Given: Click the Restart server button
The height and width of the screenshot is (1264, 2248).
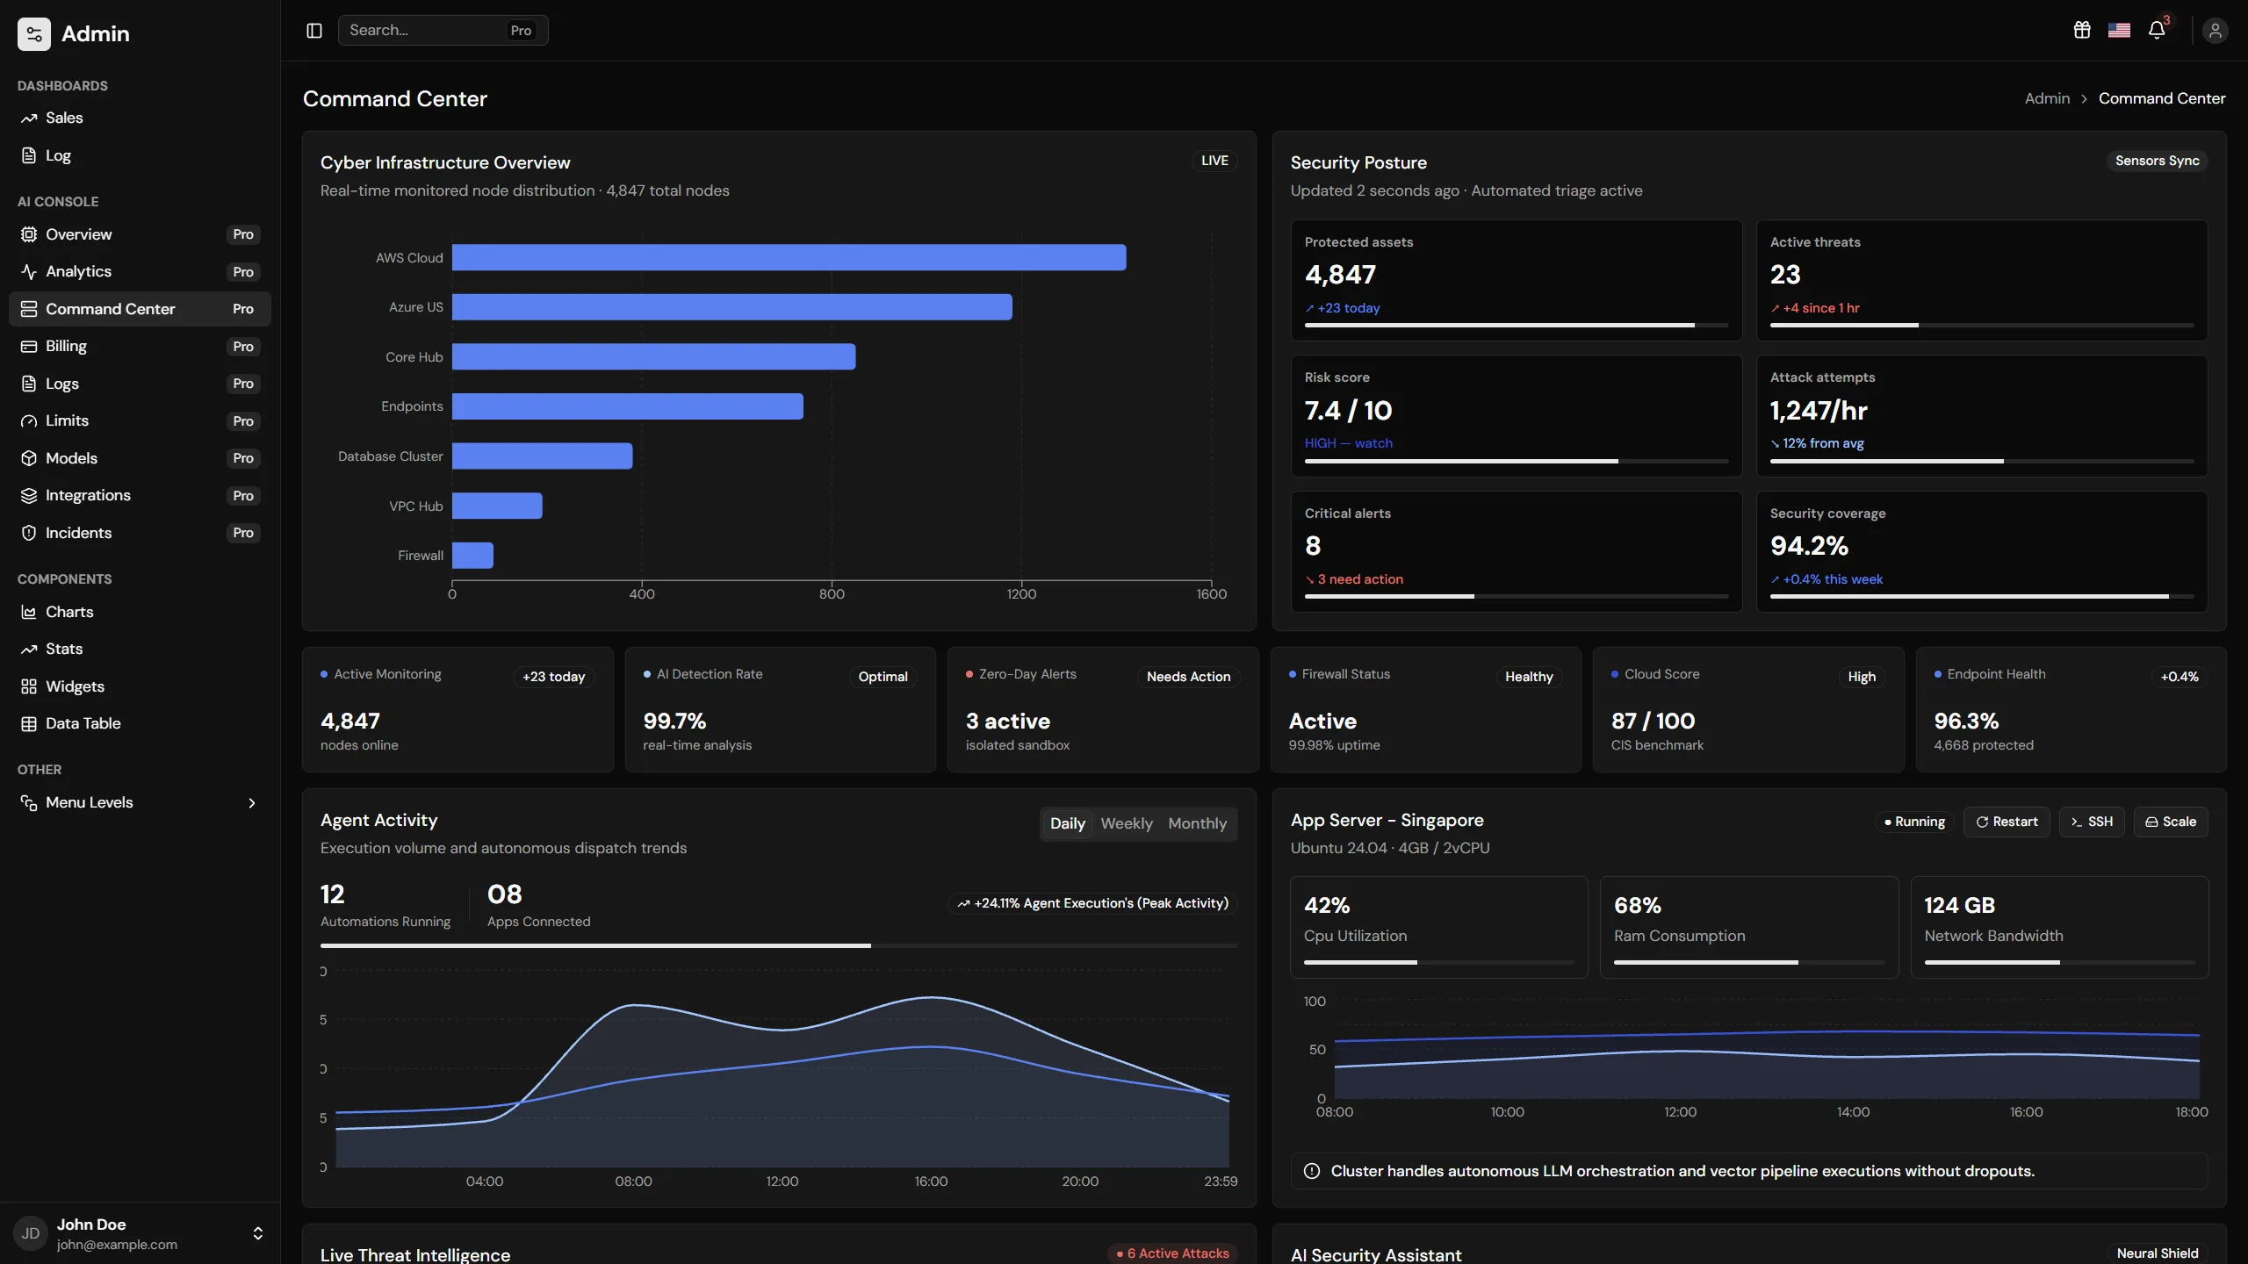Looking at the screenshot, I should pyautogui.click(x=2007, y=822).
